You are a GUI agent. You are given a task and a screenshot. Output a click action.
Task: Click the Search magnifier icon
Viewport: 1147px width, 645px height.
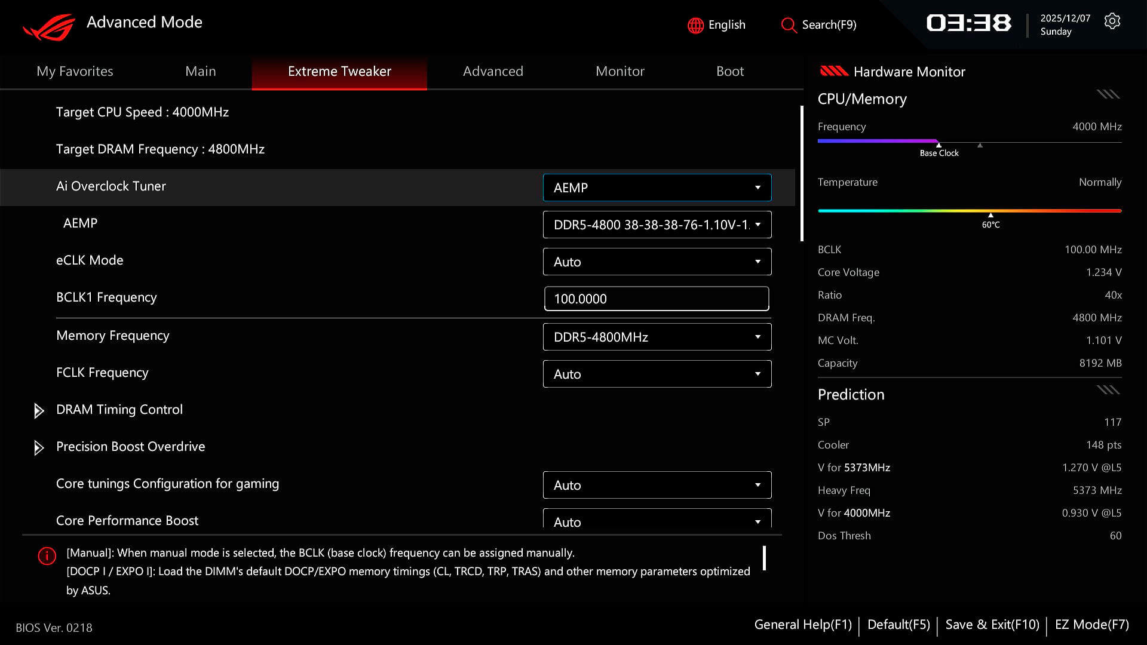click(789, 25)
